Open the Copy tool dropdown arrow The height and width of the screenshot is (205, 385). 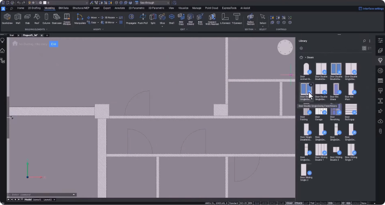tap(98, 22)
